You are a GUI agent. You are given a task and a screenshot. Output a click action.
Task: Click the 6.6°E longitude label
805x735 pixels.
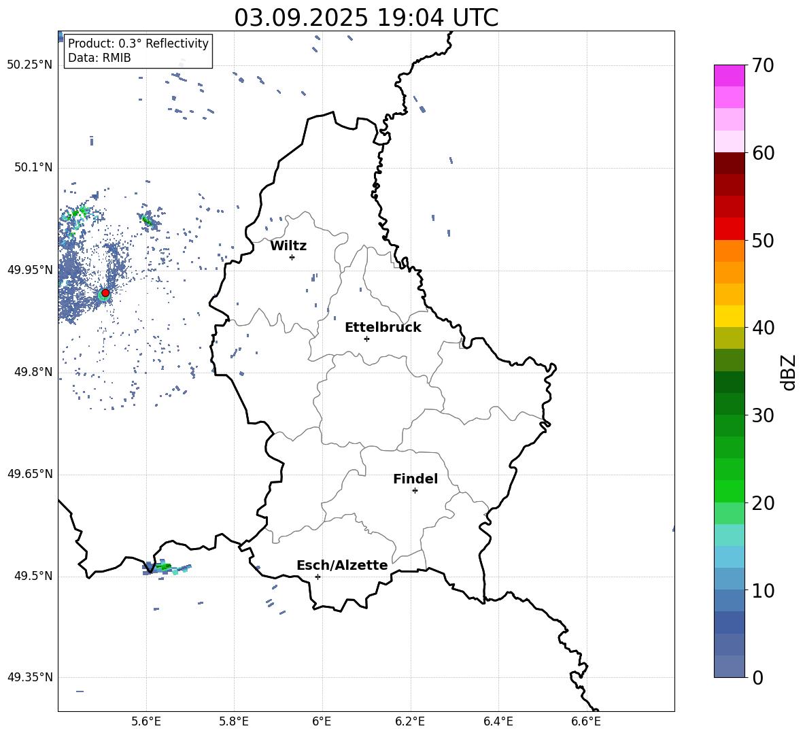(x=586, y=721)
